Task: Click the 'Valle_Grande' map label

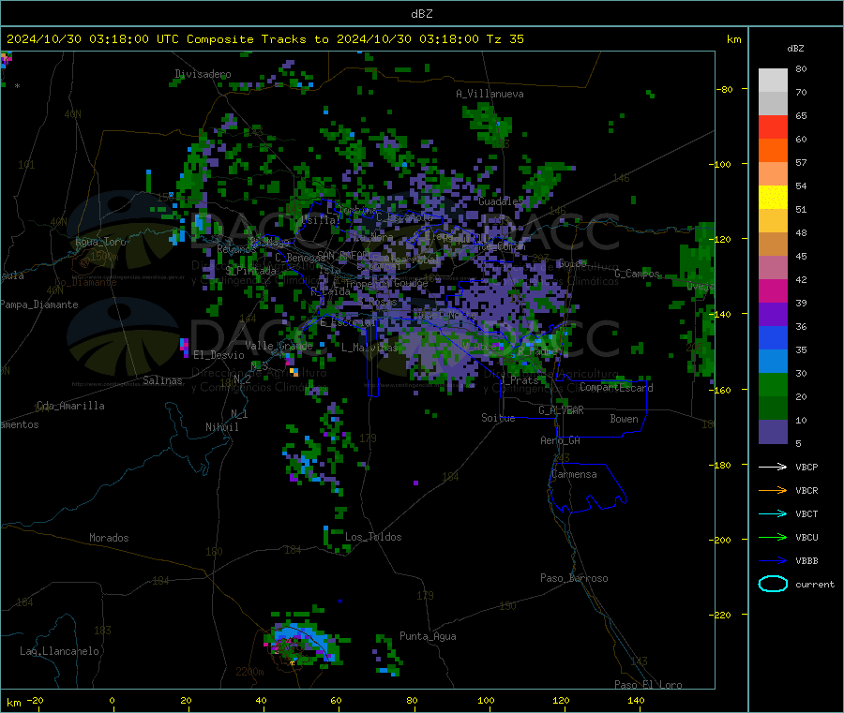Action: [x=279, y=346]
